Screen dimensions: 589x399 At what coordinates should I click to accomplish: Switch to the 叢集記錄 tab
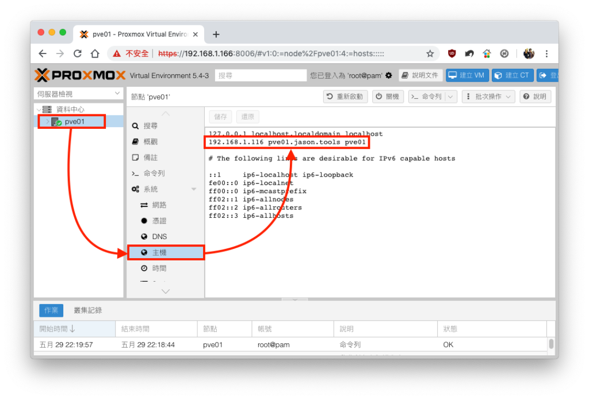(x=88, y=310)
